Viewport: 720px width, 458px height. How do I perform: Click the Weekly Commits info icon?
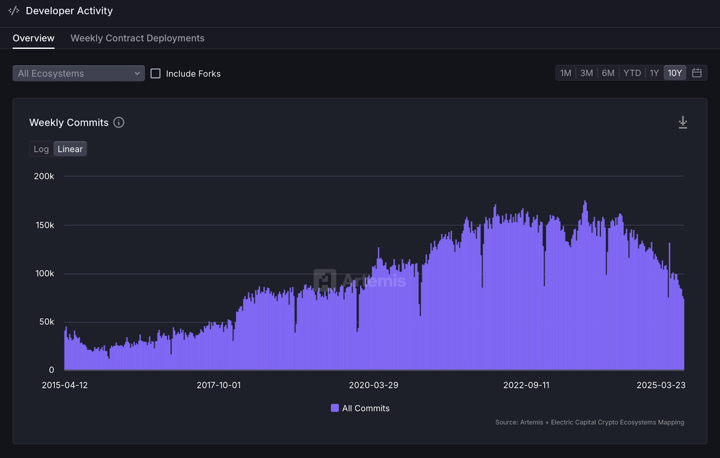coord(119,122)
